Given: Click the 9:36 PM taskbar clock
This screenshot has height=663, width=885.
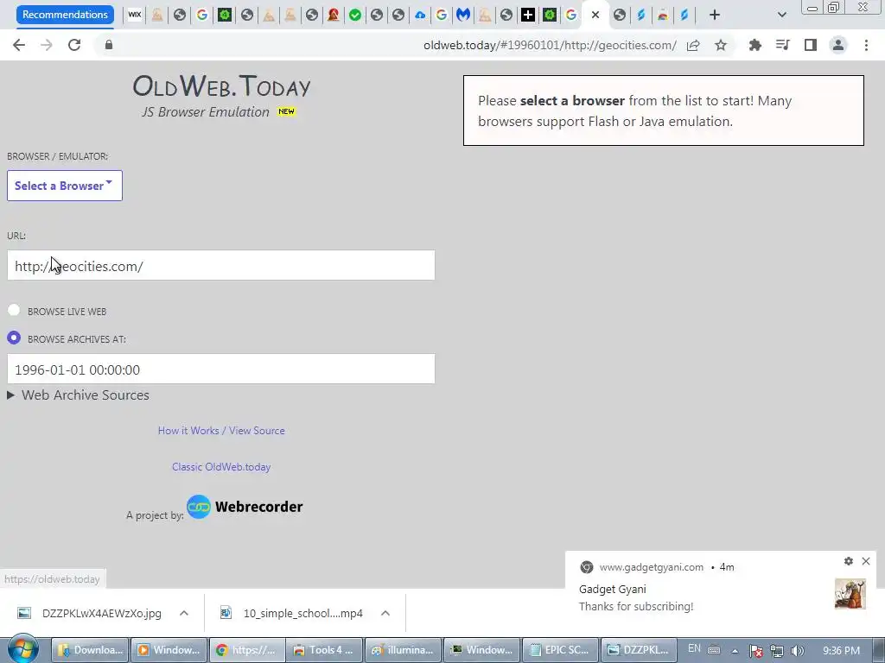Looking at the screenshot, I should [842, 651].
